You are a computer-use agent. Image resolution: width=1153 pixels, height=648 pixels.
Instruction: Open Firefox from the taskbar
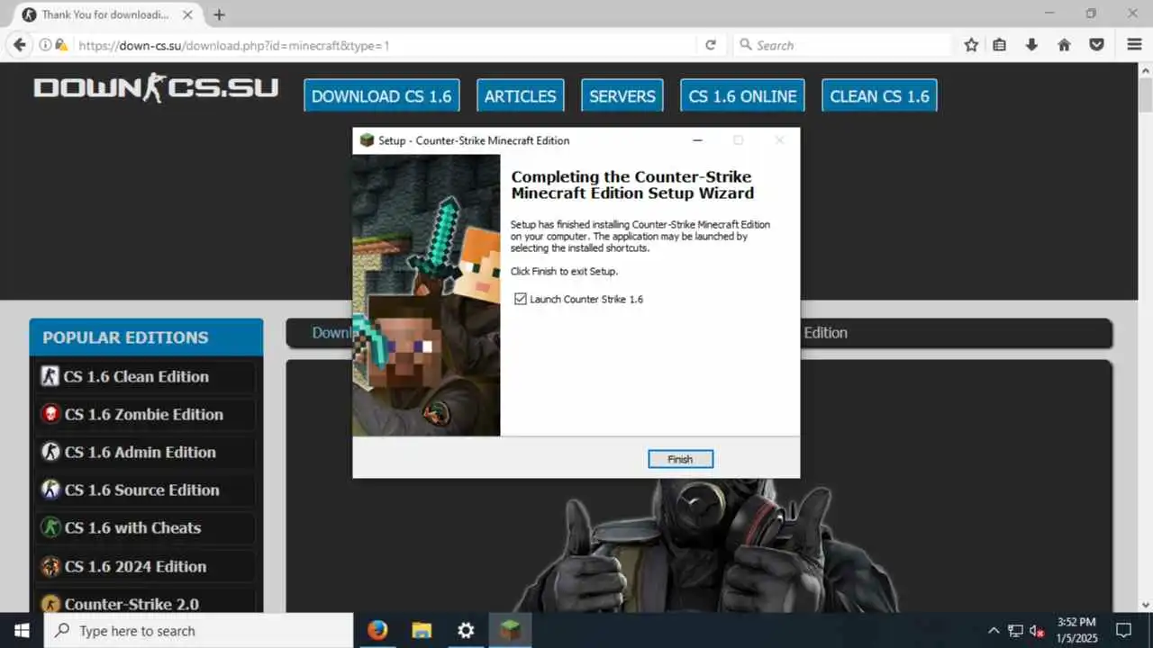(x=377, y=631)
